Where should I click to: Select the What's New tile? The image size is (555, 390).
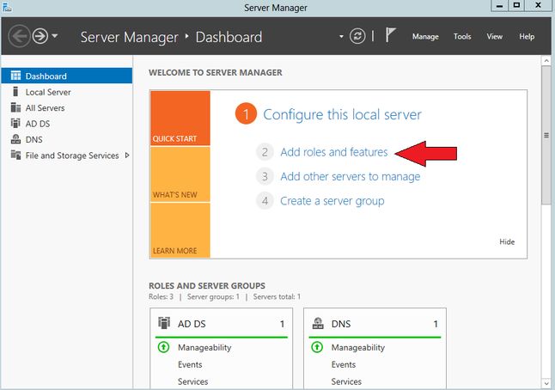pos(180,174)
